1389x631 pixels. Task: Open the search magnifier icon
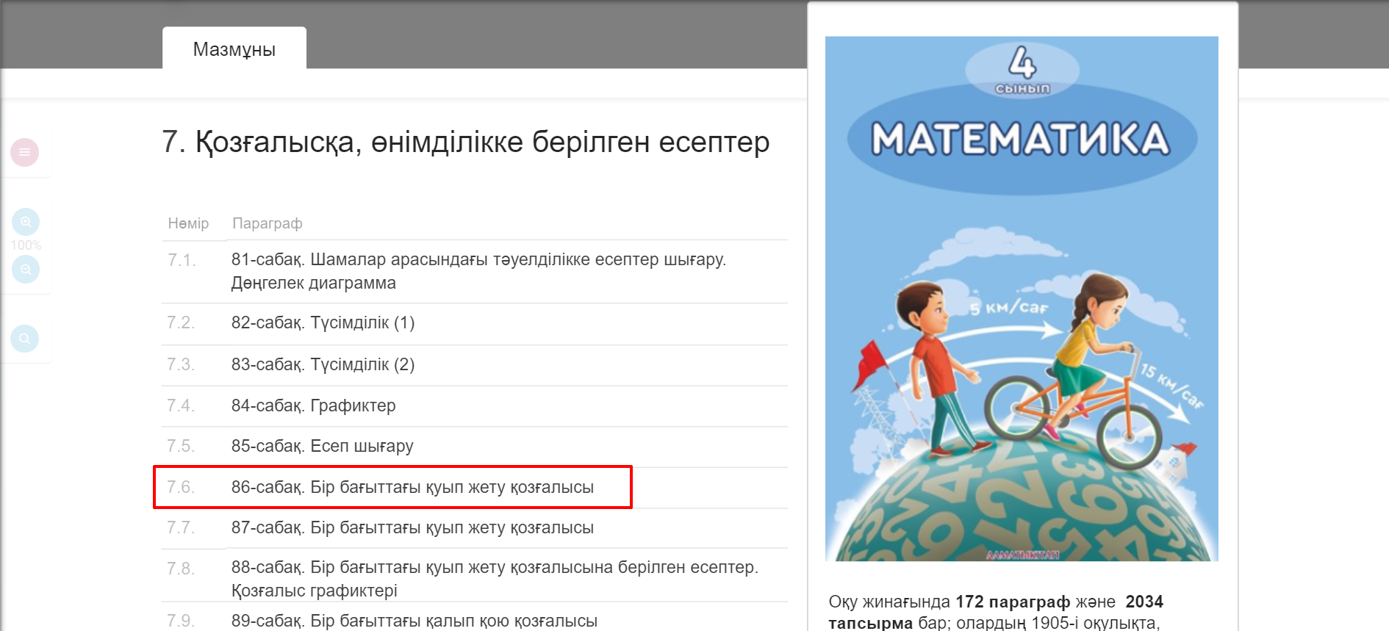[24, 339]
